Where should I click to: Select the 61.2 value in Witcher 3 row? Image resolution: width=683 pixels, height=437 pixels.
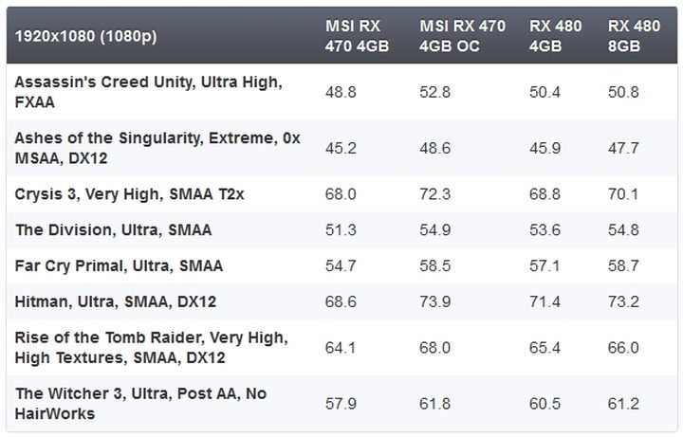coord(622,403)
